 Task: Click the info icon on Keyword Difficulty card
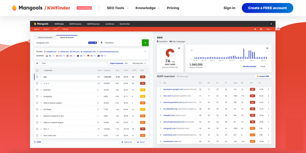click(x=179, y=48)
